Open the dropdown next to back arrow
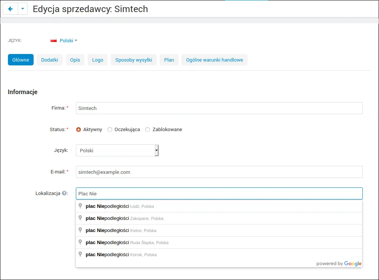Viewport: 379px width, 280px height. (x=23, y=9)
